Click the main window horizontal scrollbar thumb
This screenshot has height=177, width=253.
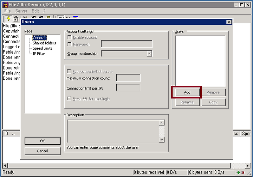(119, 165)
